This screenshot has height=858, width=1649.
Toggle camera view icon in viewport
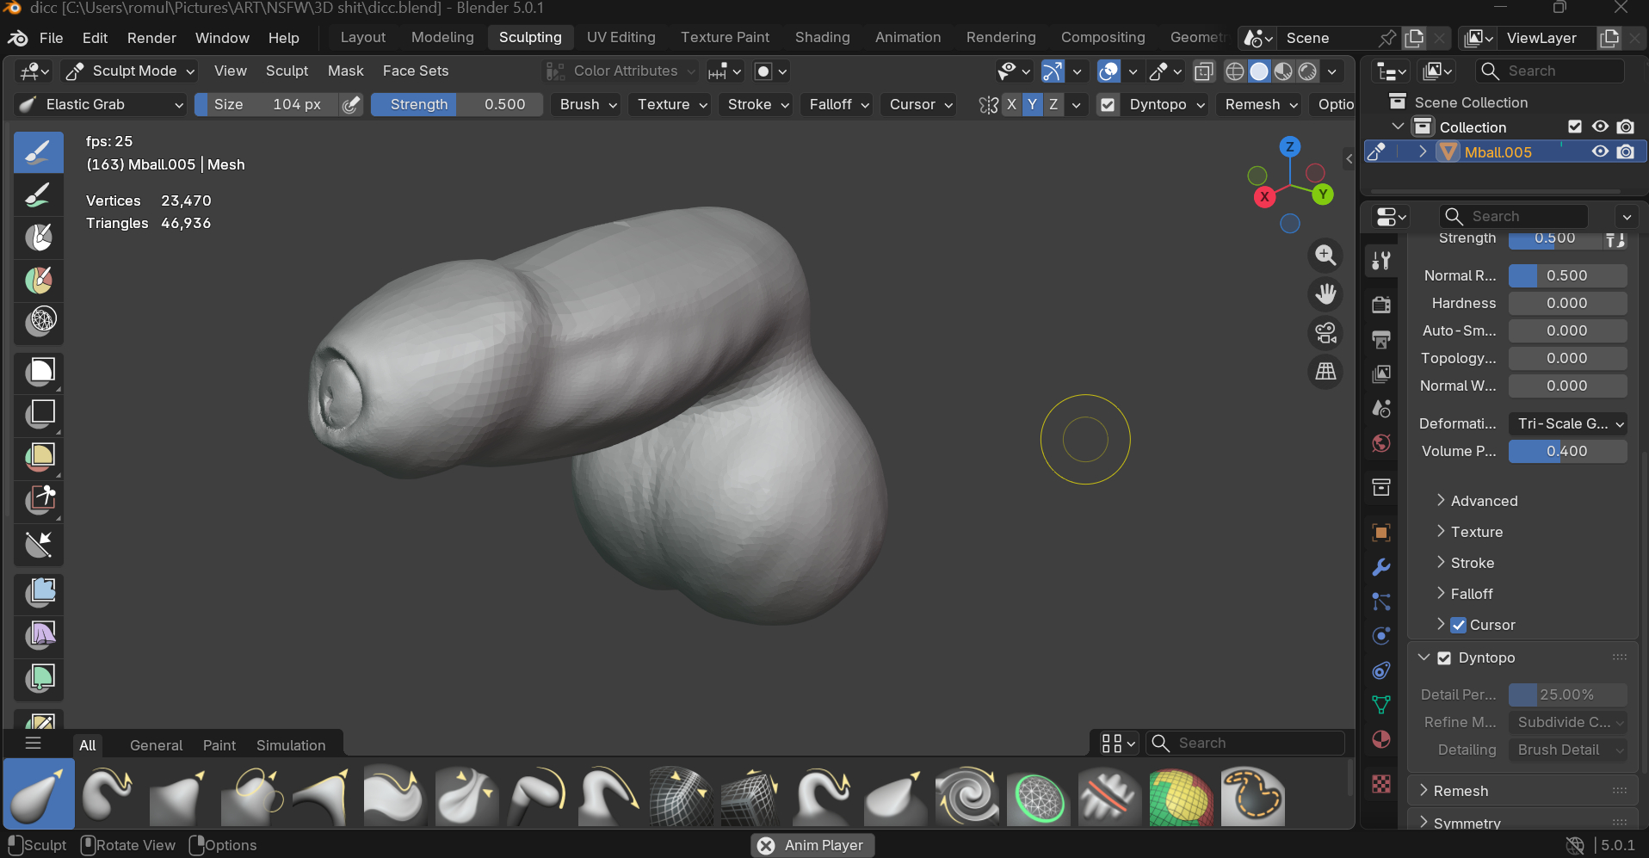point(1325,333)
